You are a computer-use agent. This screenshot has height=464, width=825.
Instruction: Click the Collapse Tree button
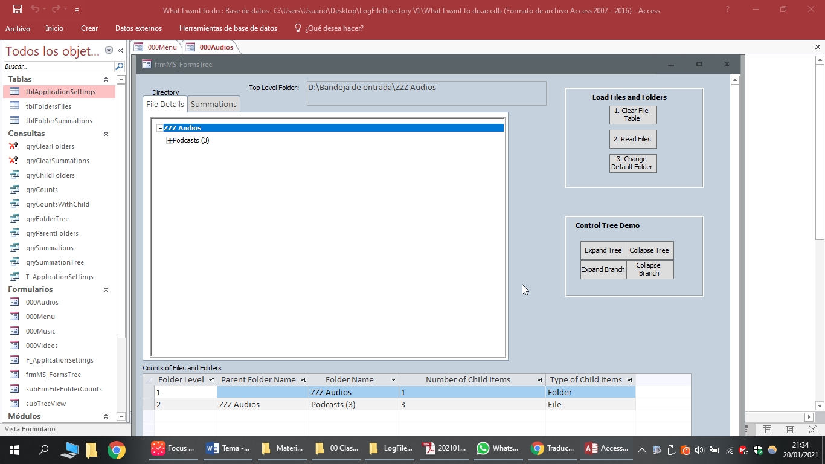pos(650,250)
